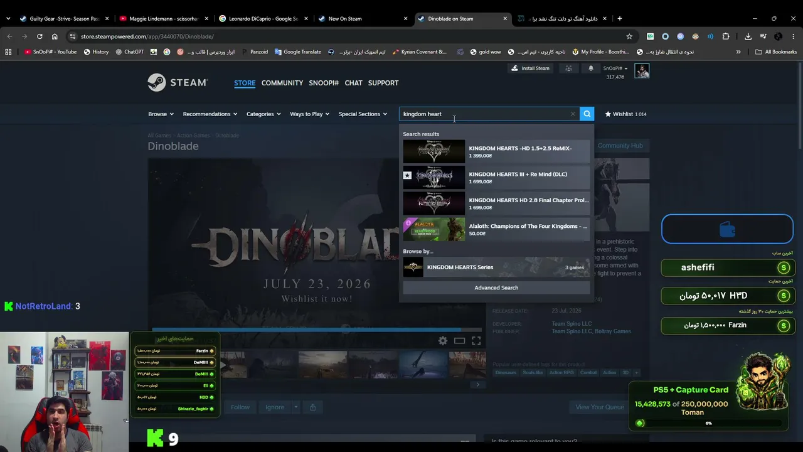This screenshot has height=452, width=803.
Task: Switch to the New On Steam tab
Action: [363, 19]
